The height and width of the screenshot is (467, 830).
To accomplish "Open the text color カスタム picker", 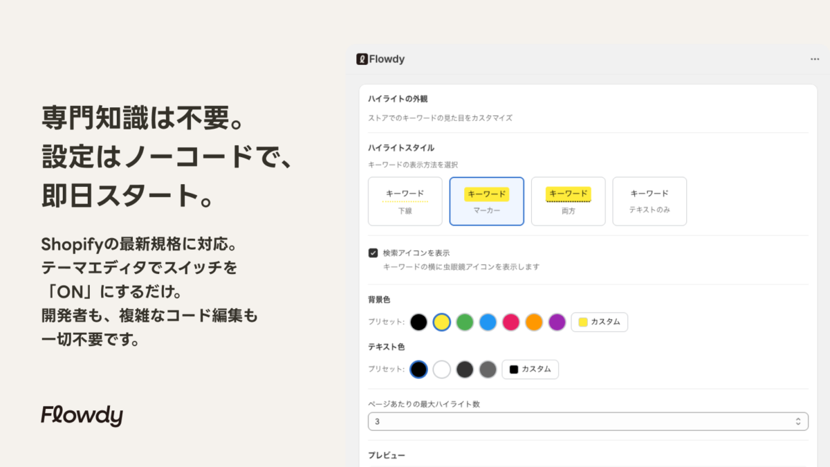I will 531,369.
